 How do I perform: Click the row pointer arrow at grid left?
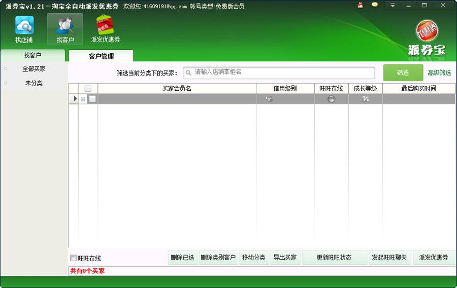(75, 98)
